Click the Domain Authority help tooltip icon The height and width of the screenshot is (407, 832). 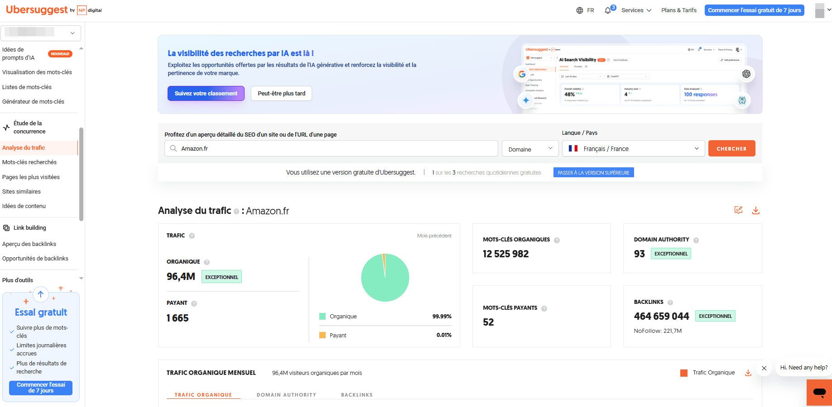pyautogui.click(x=696, y=240)
